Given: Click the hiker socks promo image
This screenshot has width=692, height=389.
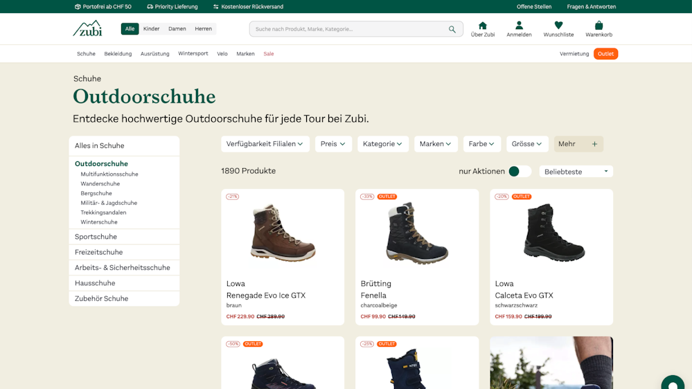Looking at the screenshot, I should (551, 363).
